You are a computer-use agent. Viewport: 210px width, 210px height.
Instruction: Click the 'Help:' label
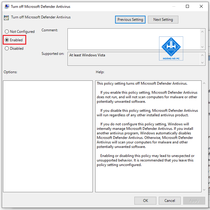pos(100,72)
